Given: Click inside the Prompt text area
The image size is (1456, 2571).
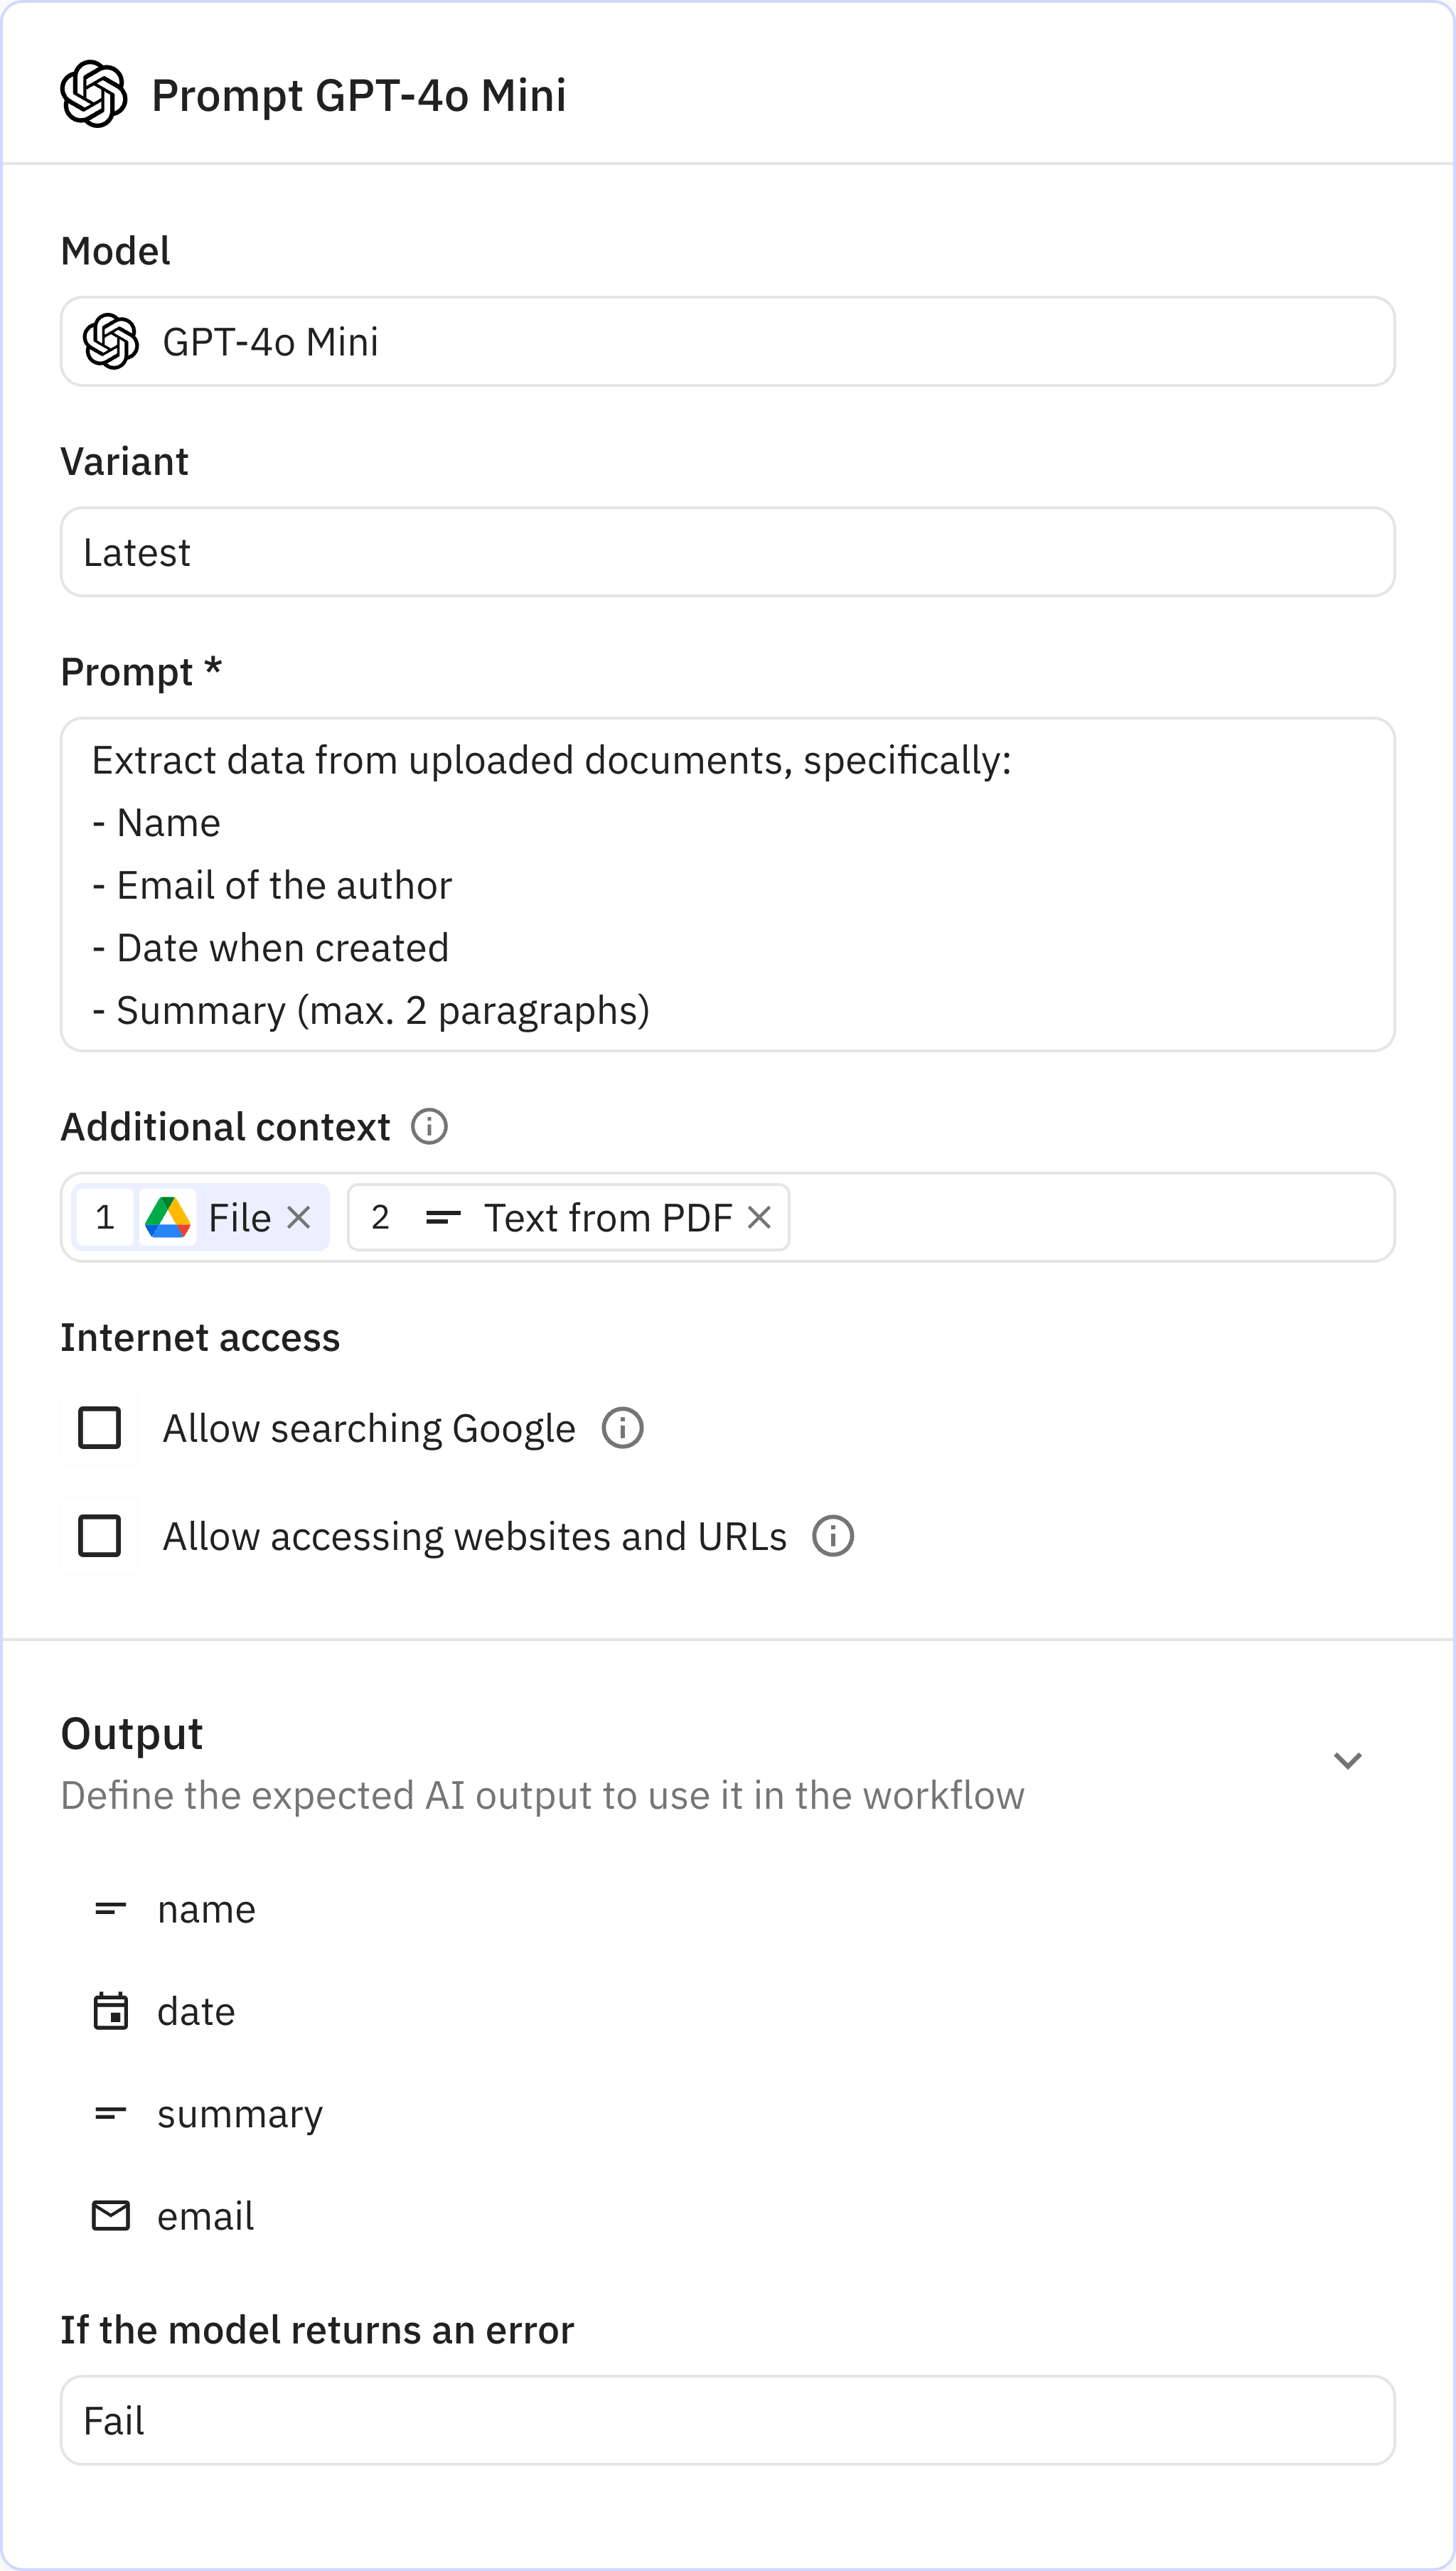Looking at the screenshot, I should click(x=727, y=884).
